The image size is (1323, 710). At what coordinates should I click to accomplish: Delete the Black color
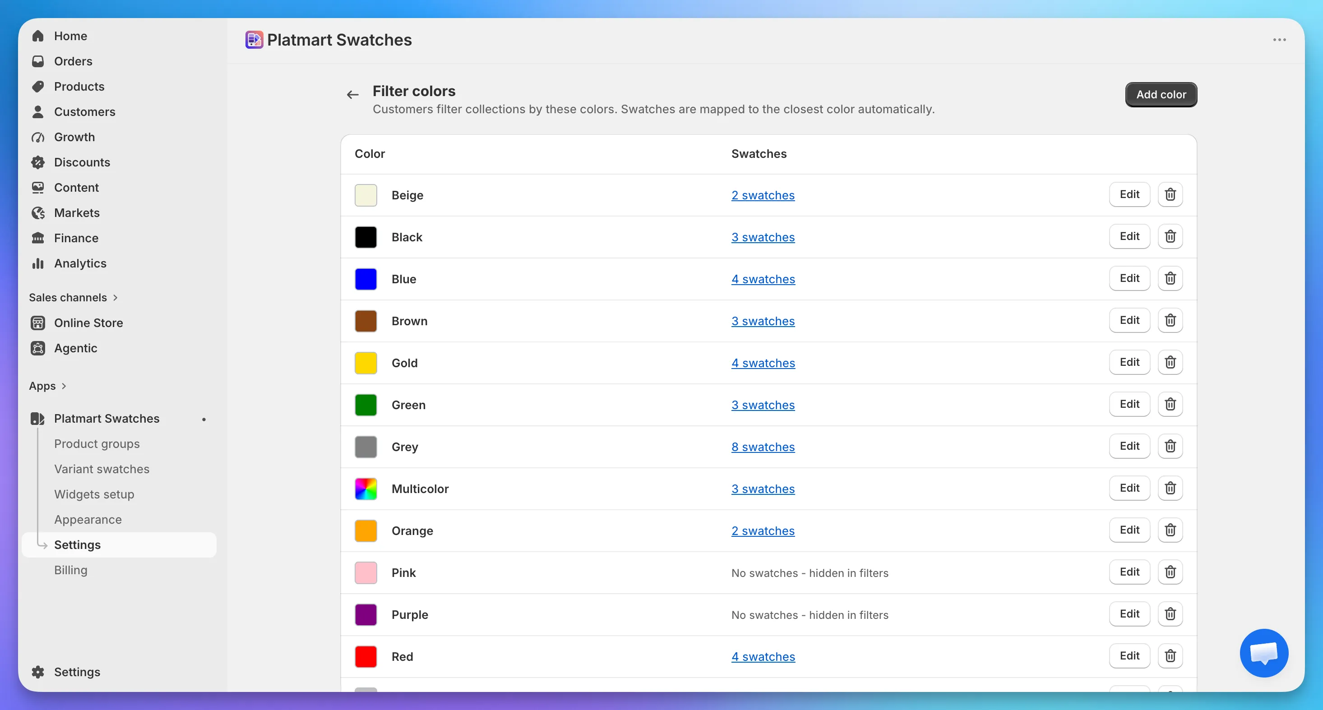(x=1170, y=237)
